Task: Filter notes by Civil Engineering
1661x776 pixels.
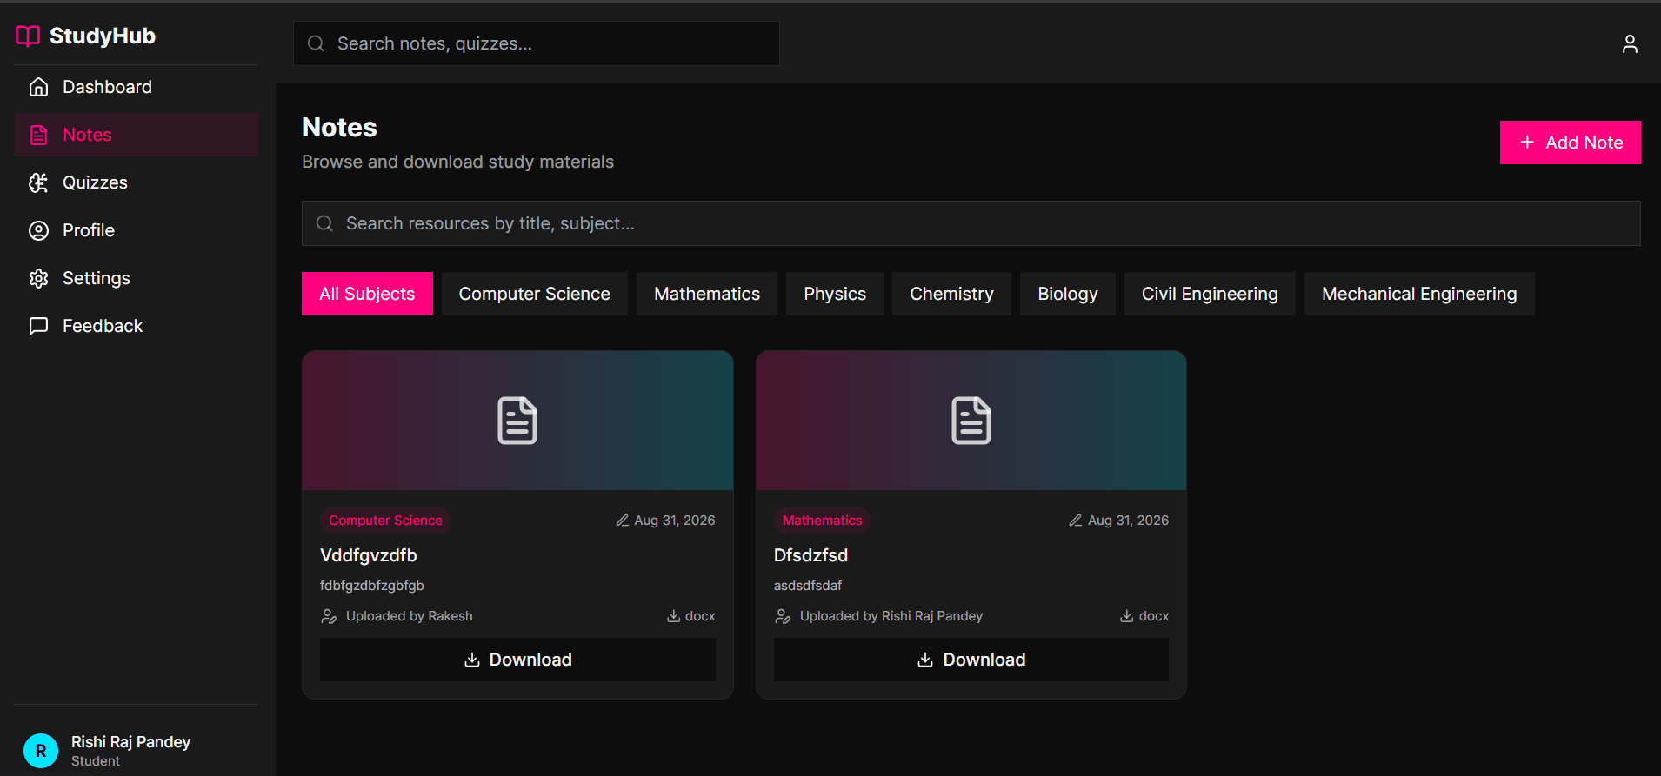Action: click(x=1210, y=294)
